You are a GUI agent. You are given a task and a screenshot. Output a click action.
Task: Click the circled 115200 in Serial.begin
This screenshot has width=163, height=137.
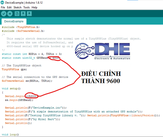[31, 96]
